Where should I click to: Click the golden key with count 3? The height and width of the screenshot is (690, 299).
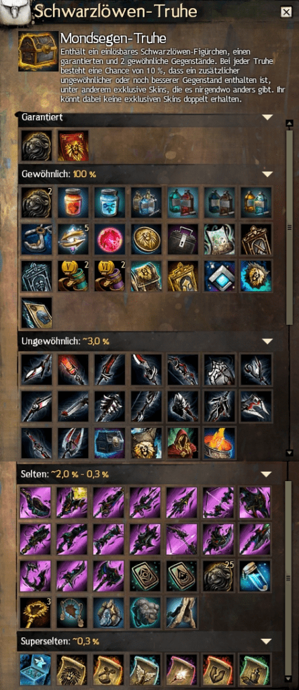(x=36, y=612)
